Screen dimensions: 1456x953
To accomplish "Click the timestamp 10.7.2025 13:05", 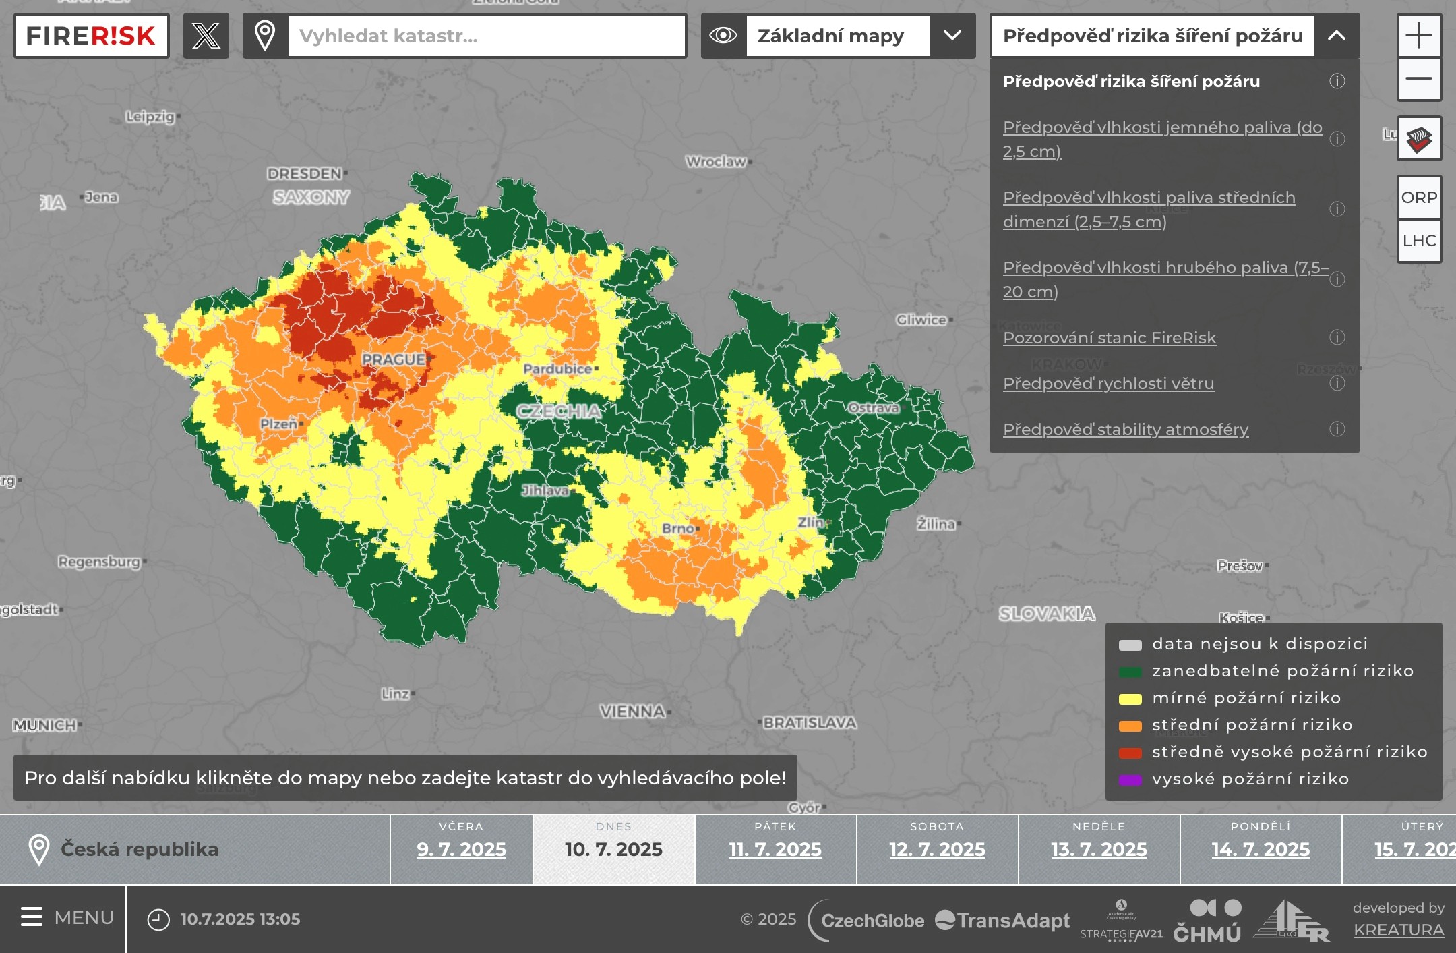I will 240,919.
